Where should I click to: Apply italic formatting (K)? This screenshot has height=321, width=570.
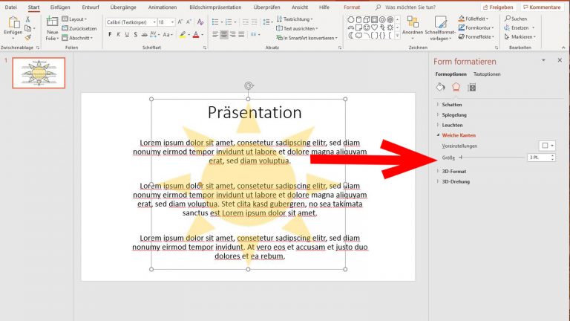coord(118,35)
